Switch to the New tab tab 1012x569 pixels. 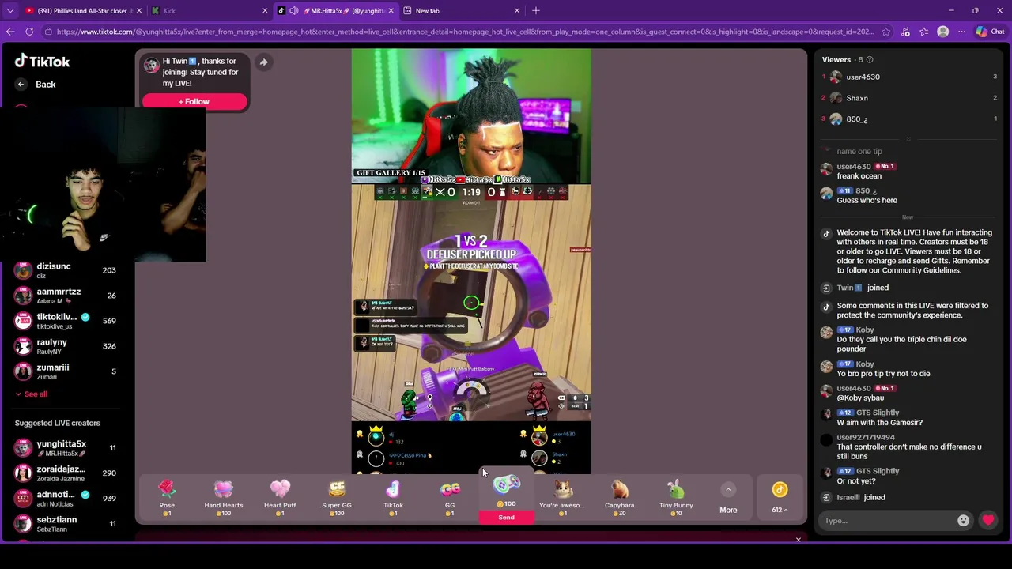pyautogui.click(x=461, y=11)
